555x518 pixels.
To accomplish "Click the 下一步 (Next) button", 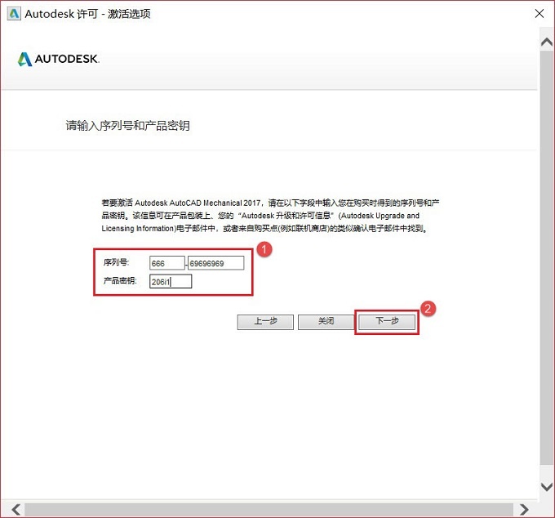I will 387,322.
